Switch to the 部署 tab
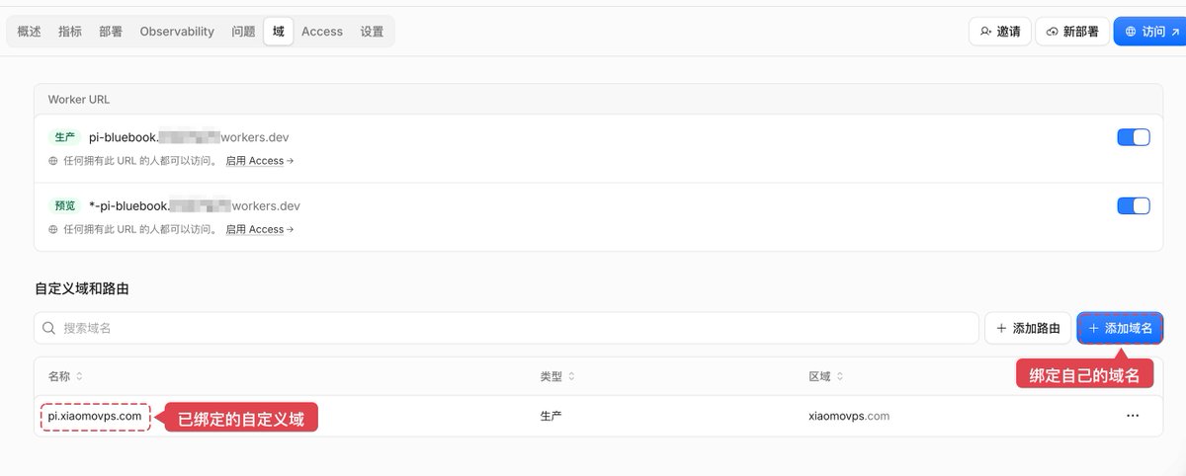This screenshot has width=1186, height=476. pos(111,32)
